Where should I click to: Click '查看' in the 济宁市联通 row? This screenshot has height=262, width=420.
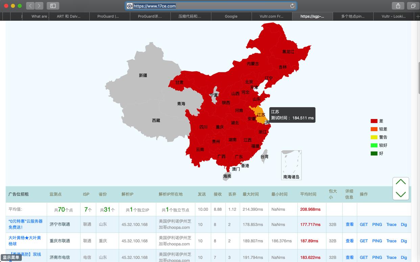click(350, 224)
